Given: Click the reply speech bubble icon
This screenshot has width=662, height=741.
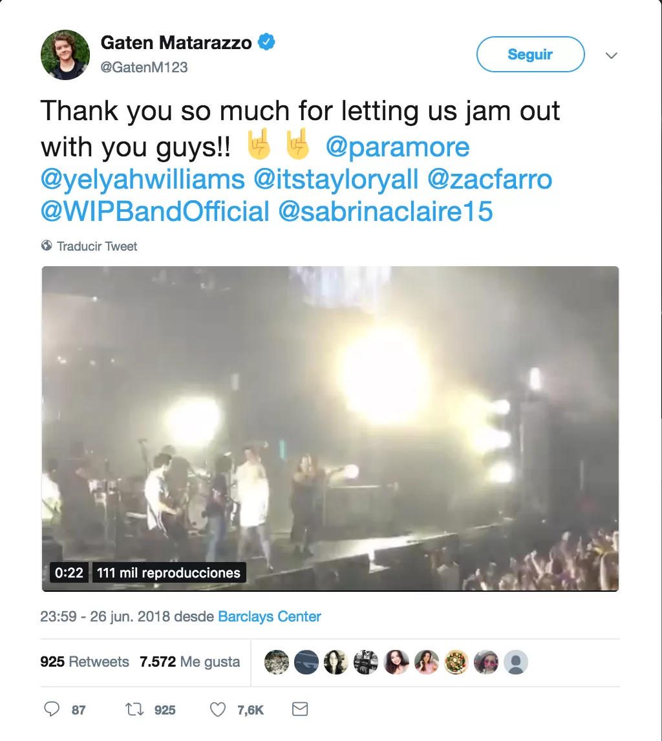Looking at the screenshot, I should [x=52, y=709].
